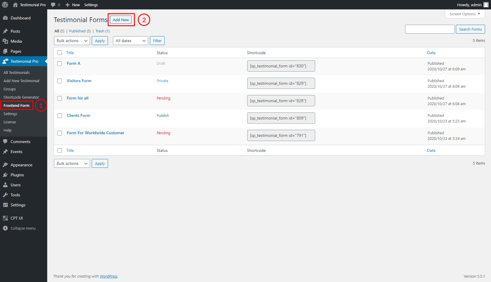Check the box next to Form A
Viewport: 491px width, 282px height.
point(60,64)
